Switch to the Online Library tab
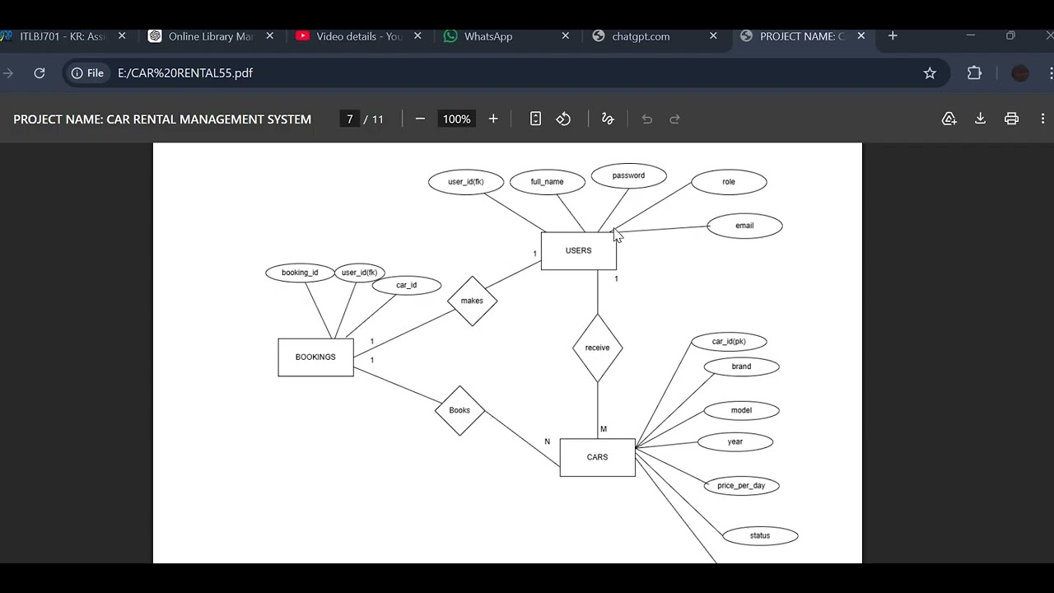The image size is (1054, 593). point(211,36)
